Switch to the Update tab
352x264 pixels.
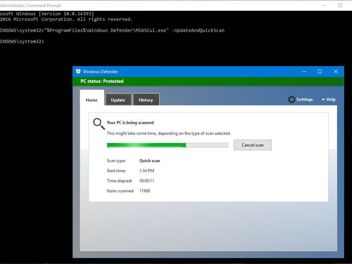click(x=118, y=99)
